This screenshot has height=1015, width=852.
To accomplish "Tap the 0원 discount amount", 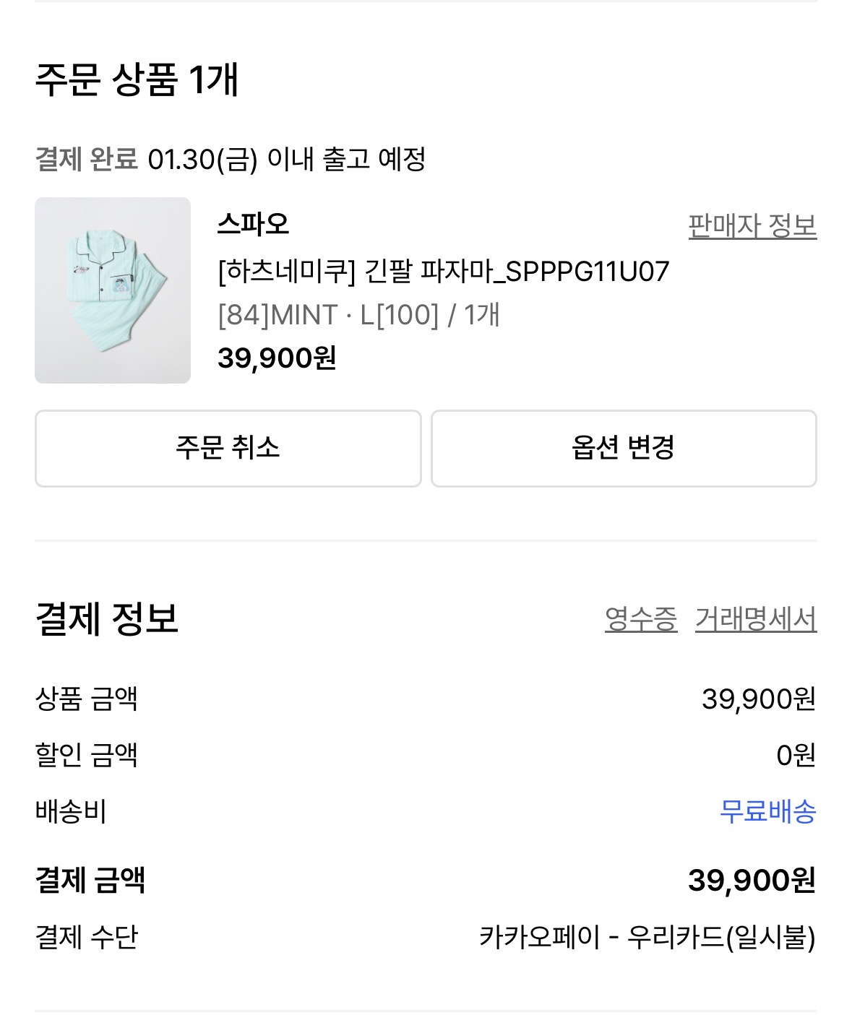I will click(795, 755).
